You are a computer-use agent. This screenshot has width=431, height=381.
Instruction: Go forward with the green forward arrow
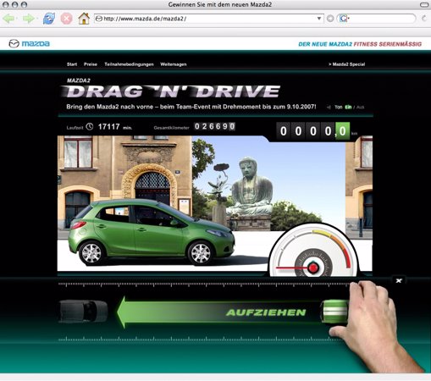click(x=29, y=19)
